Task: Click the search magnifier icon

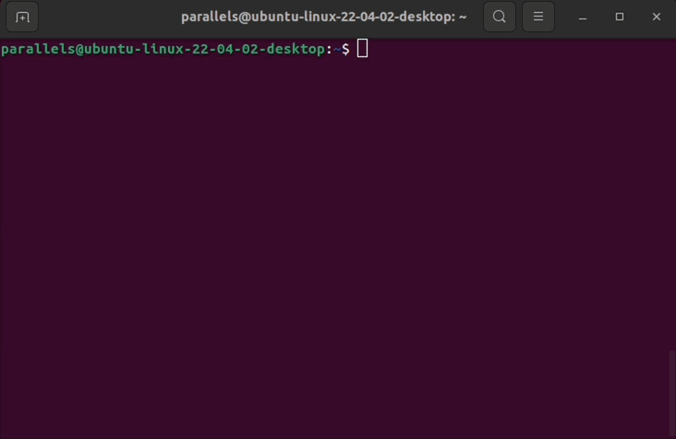Action: (x=500, y=17)
